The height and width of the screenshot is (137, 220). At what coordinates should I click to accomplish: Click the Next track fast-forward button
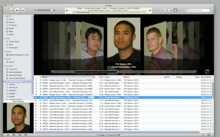[23, 10]
